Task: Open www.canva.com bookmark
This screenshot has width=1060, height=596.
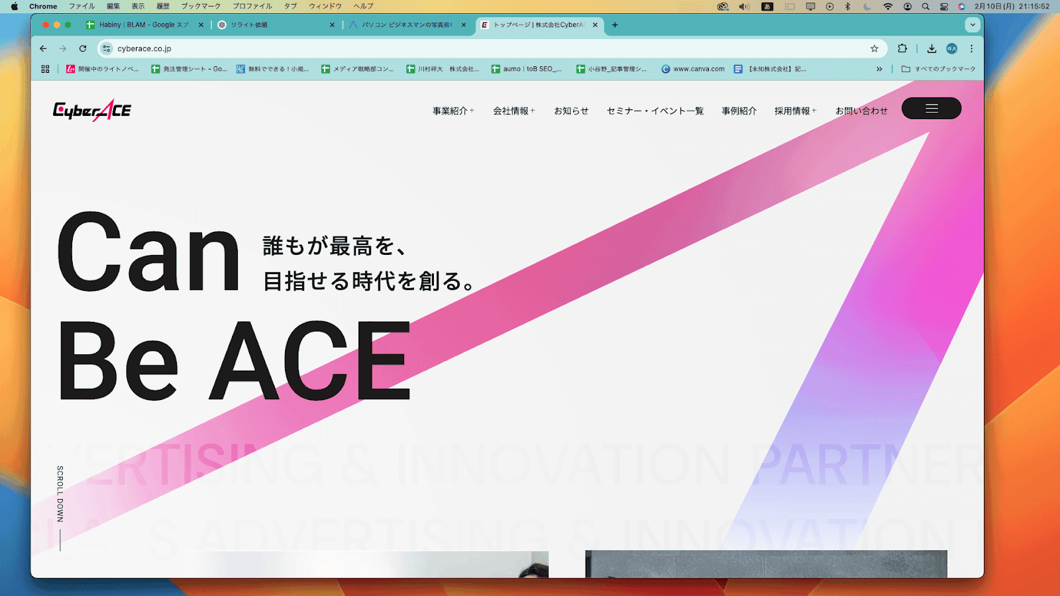Action: pyautogui.click(x=693, y=69)
